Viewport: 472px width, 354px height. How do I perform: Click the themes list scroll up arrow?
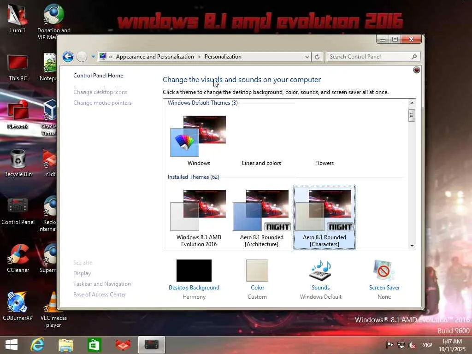click(x=412, y=103)
